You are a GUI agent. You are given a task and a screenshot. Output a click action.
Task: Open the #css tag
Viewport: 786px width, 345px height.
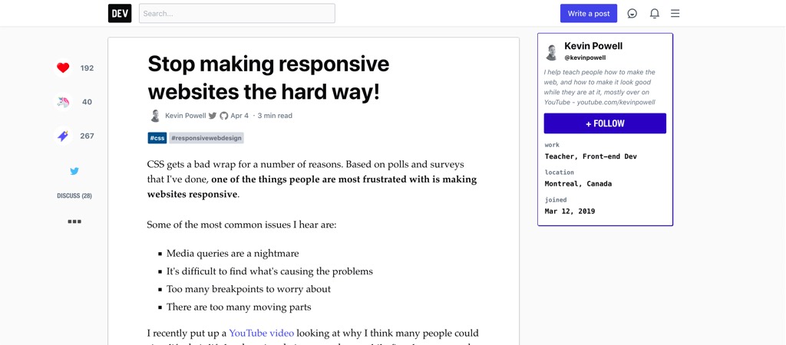tap(157, 138)
